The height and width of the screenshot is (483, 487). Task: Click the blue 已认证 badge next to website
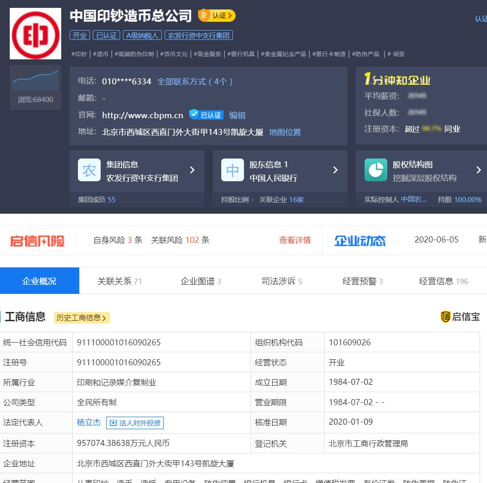(x=205, y=114)
